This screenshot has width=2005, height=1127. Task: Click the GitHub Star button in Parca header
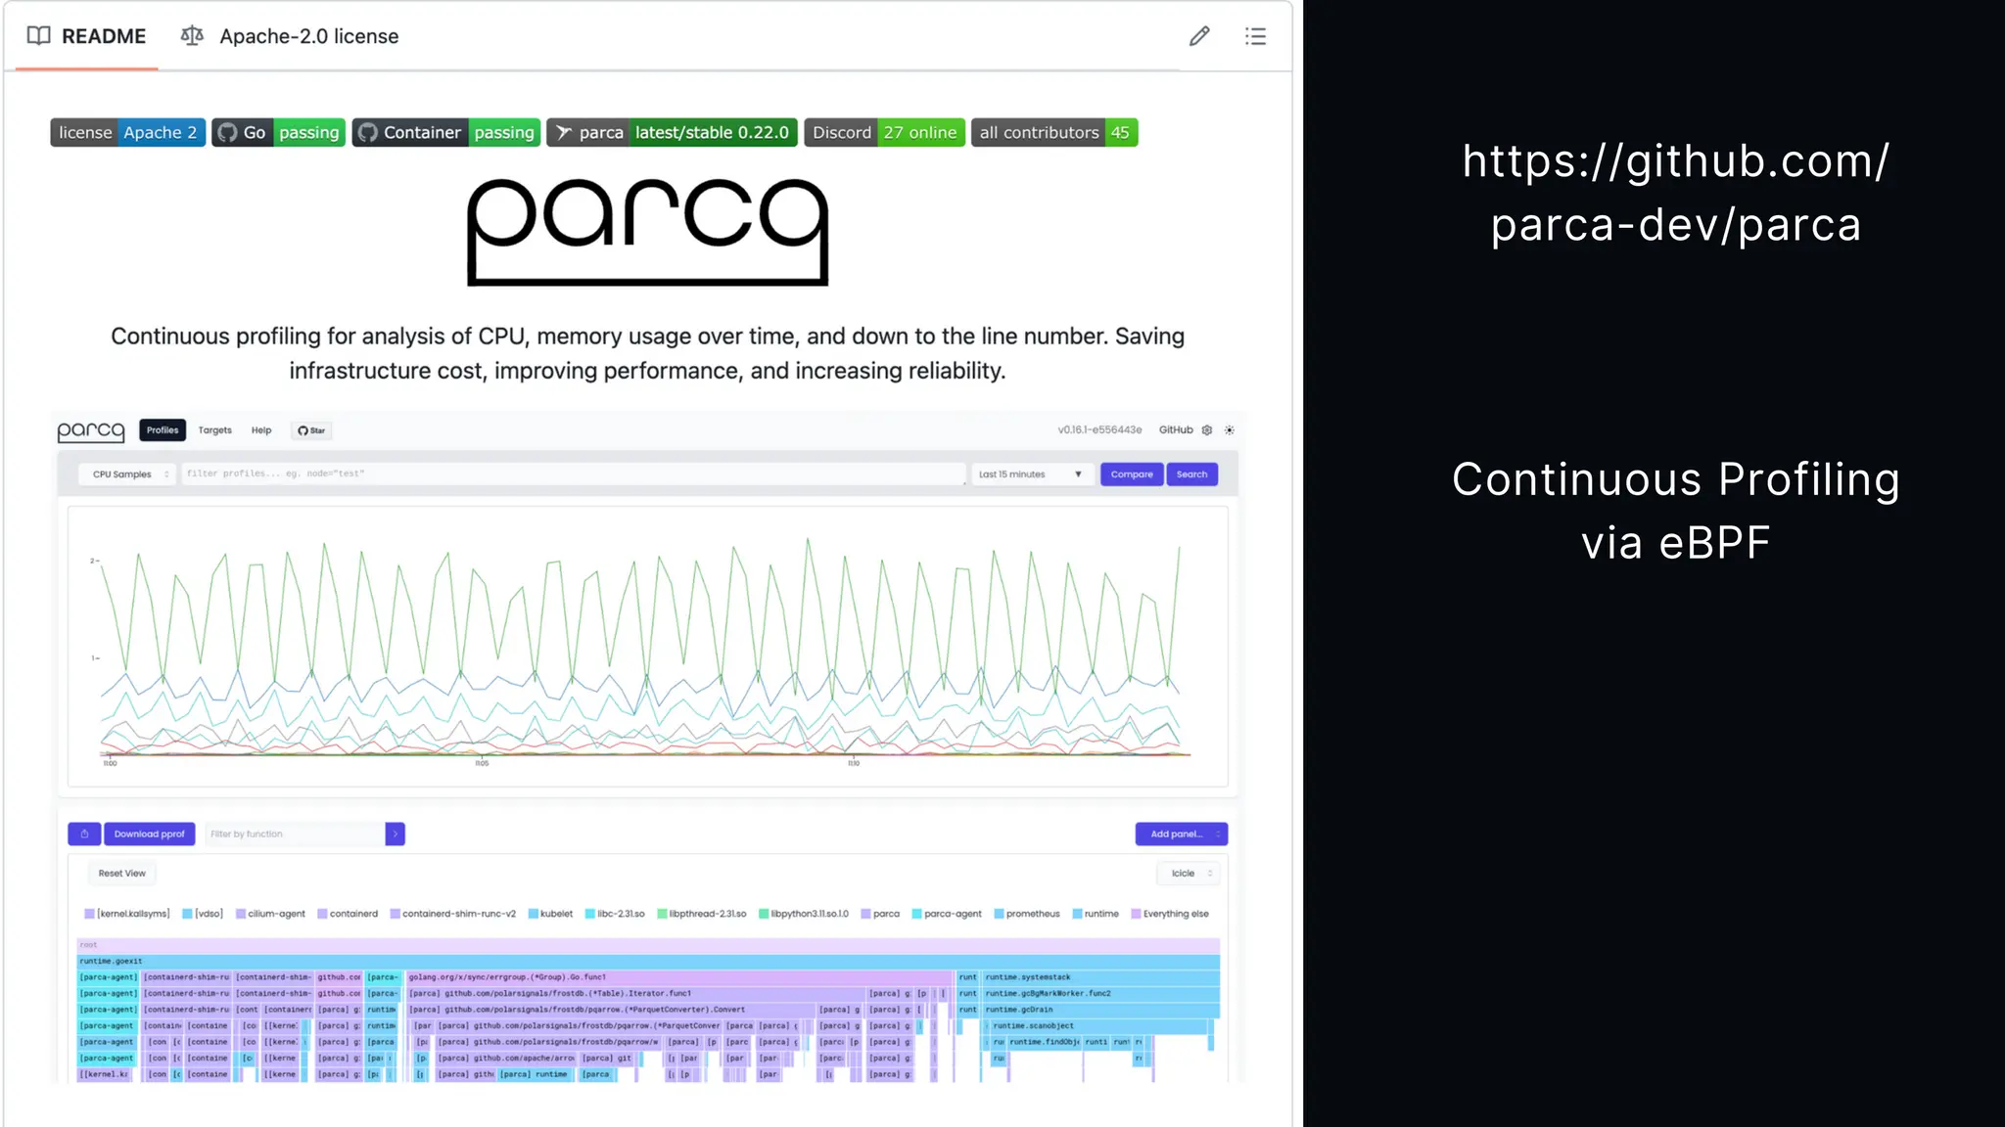[311, 430]
